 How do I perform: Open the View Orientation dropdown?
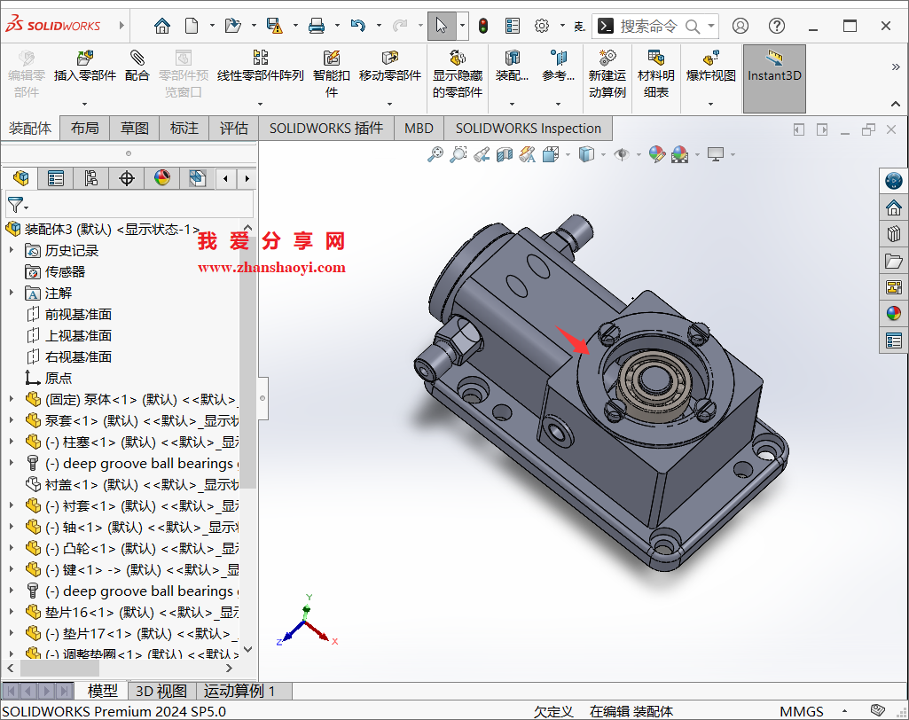[567, 154]
